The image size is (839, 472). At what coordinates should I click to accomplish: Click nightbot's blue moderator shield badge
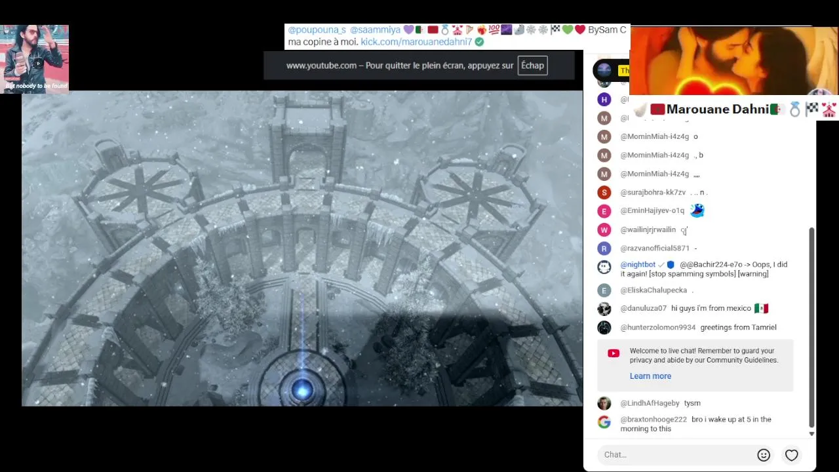[x=671, y=265]
